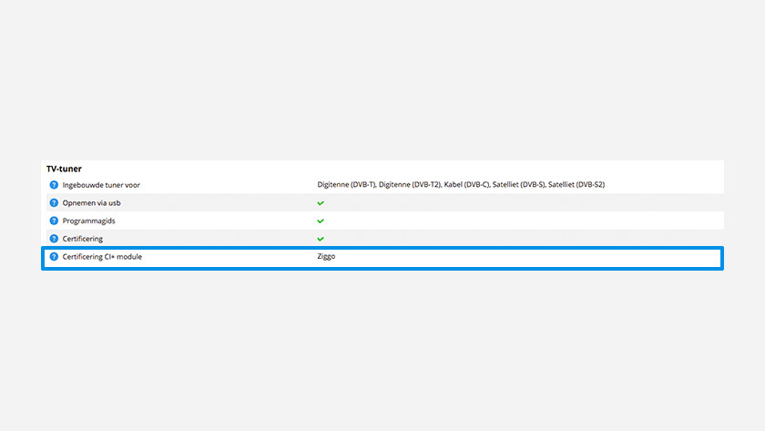Click the Ziggo value text
Screen dimensions: 765x431
pos(326,257)
